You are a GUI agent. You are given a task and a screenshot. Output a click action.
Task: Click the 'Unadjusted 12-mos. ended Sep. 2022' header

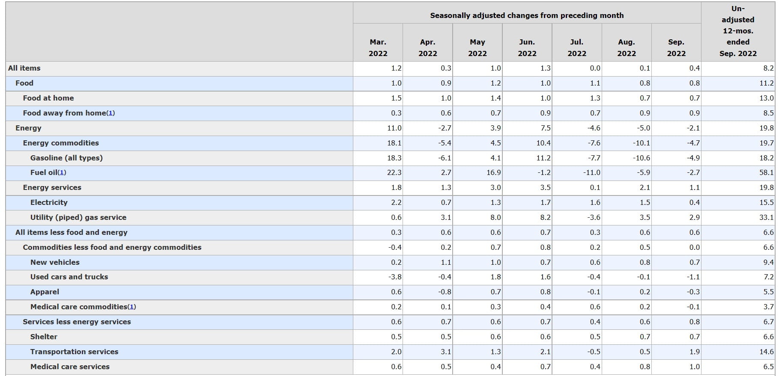[x=738, y=31]
